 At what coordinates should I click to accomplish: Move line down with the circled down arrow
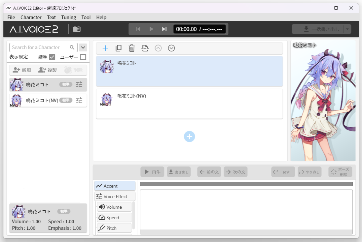click(171, 48)
